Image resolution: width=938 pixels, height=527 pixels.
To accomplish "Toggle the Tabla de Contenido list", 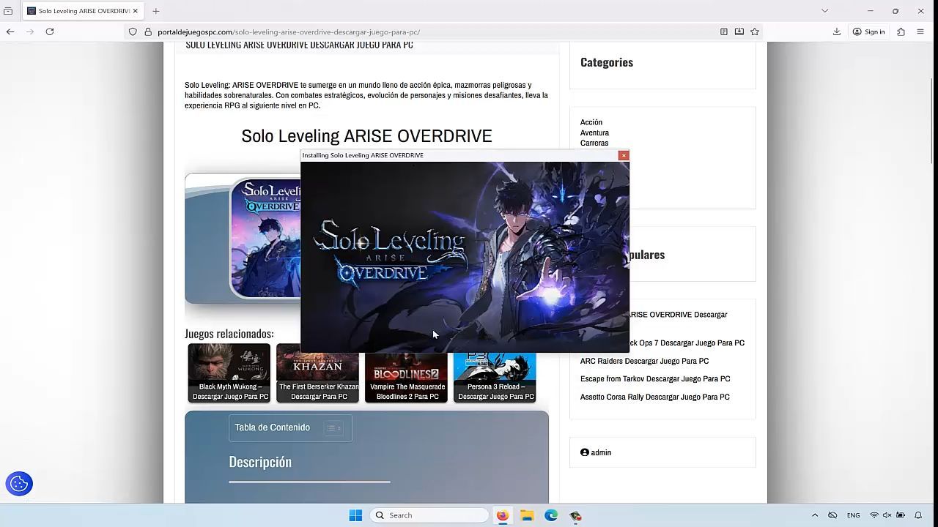I will 333,428.
